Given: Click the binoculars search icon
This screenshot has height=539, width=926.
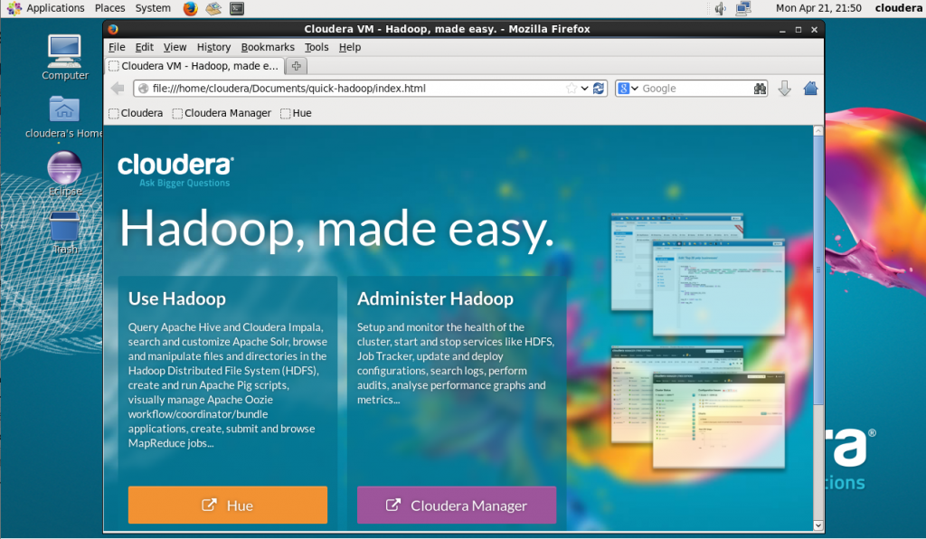Looking at the screenshot, I should point(760,89).
